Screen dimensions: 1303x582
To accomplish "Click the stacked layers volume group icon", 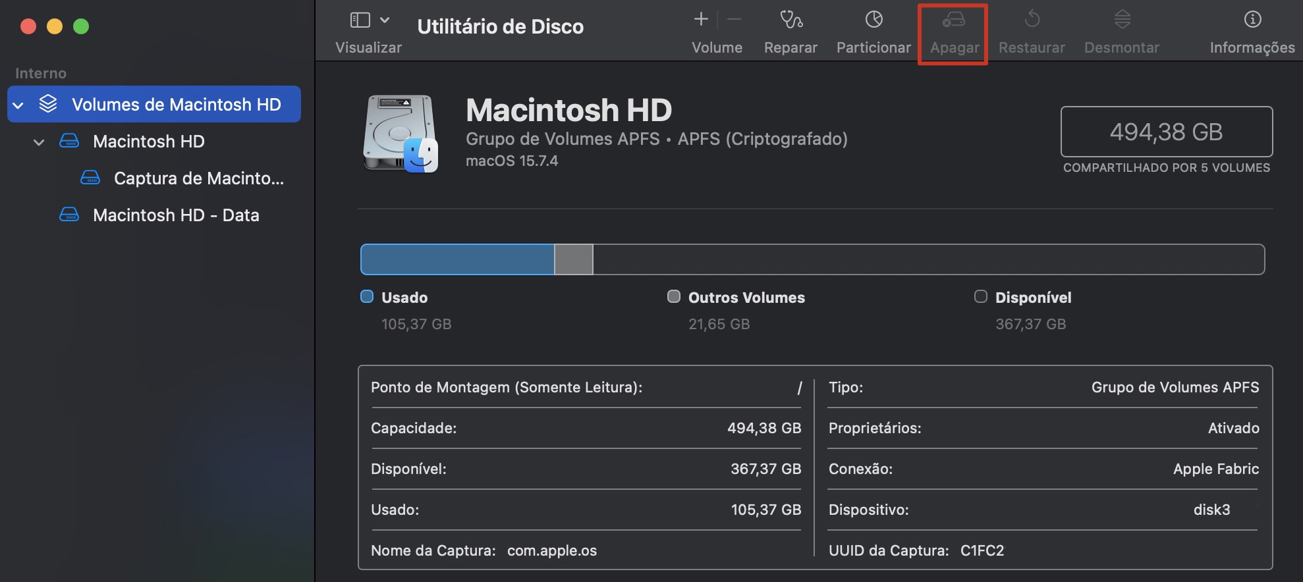I will tap(48, 104).
